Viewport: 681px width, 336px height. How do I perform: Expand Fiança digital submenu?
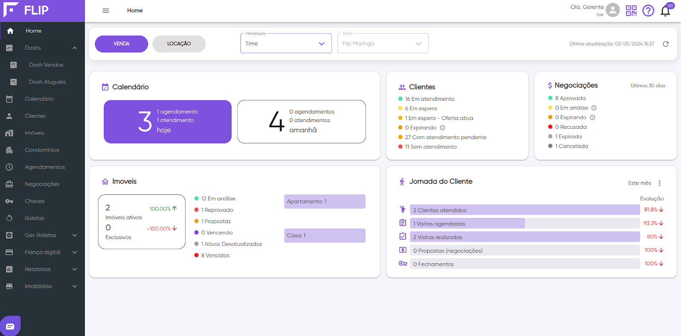point(74,252)
